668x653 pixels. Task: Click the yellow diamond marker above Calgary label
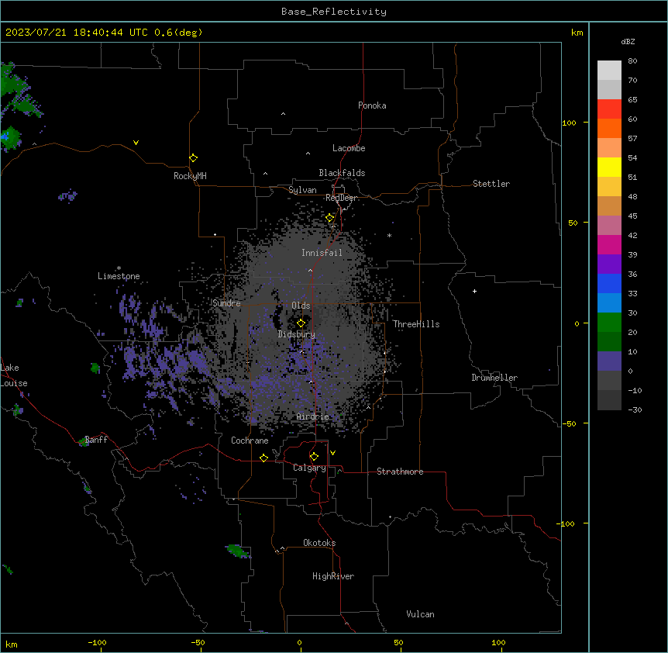tap(314, 457)
